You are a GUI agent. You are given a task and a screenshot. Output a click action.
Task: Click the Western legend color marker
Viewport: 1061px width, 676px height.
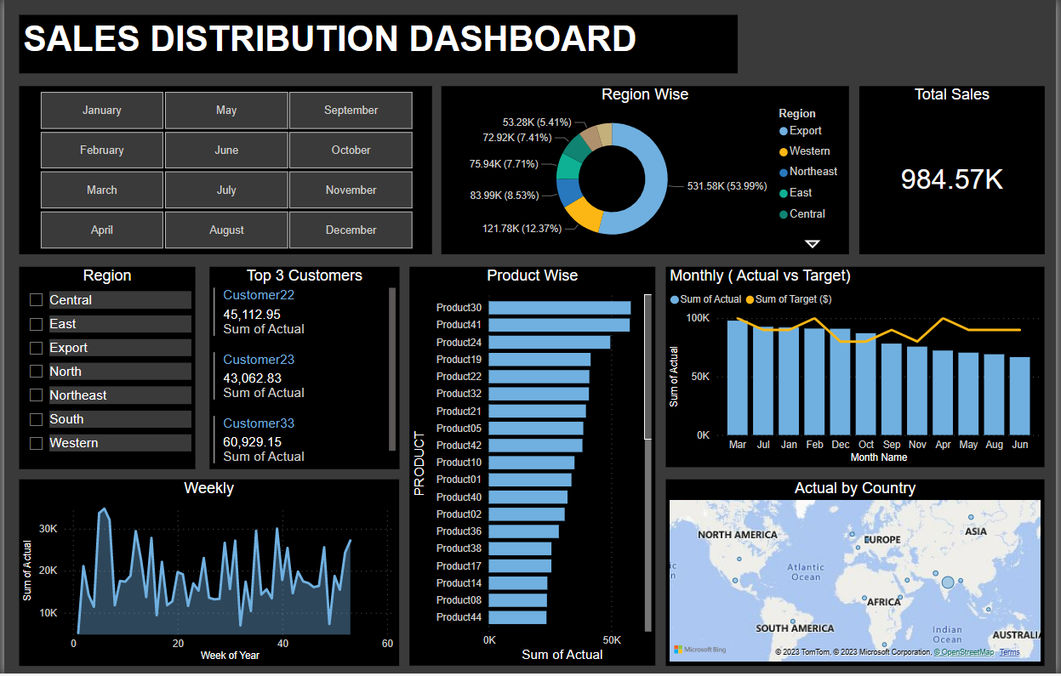coord(783,151)
